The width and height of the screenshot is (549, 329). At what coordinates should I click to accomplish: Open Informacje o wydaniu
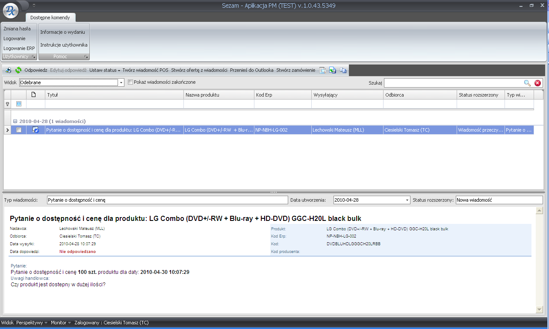[63, 32]
